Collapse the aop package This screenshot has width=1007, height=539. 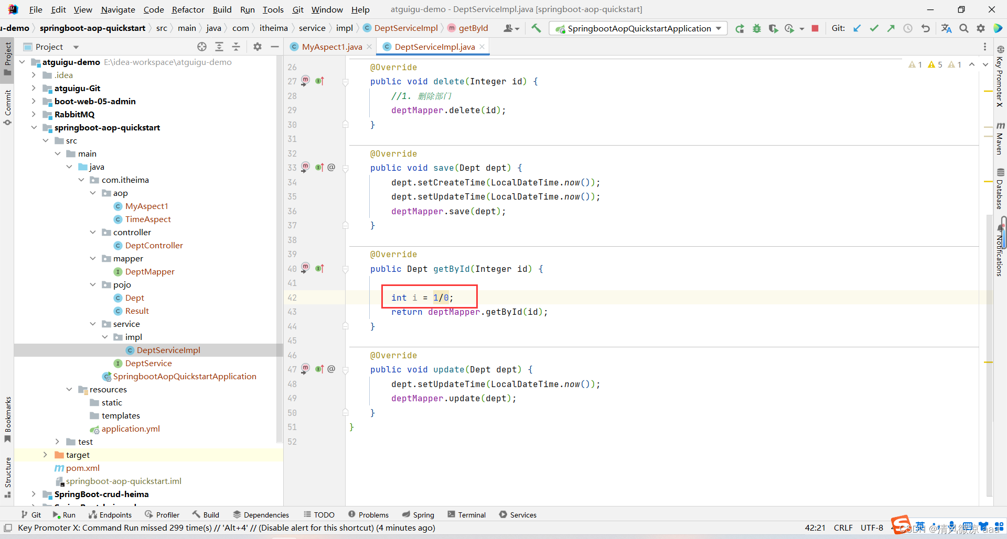click(x=93, y=193)
